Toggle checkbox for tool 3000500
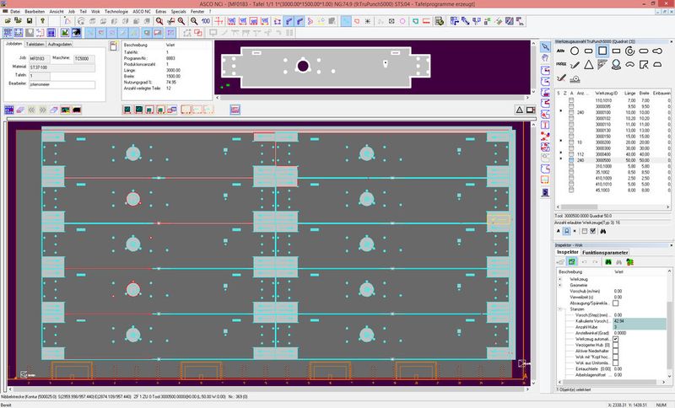 [571, 160]
